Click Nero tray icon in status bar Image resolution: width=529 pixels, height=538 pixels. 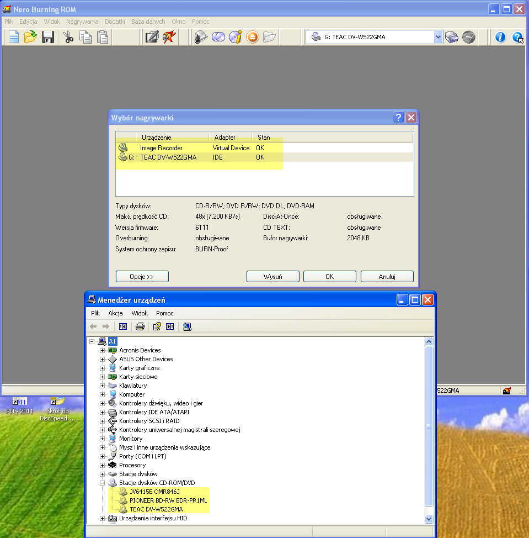pos(507,391)
